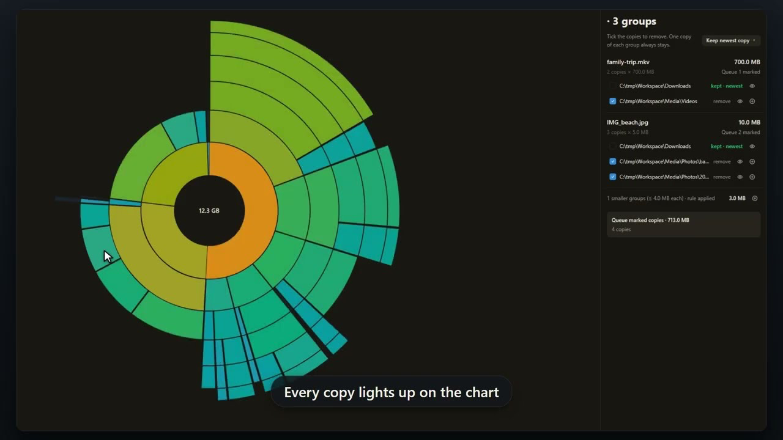The height and width of the screenshot is (440, 783).
Task: Click the 3.0 MB smaller groups size
Action: [737, 199]
